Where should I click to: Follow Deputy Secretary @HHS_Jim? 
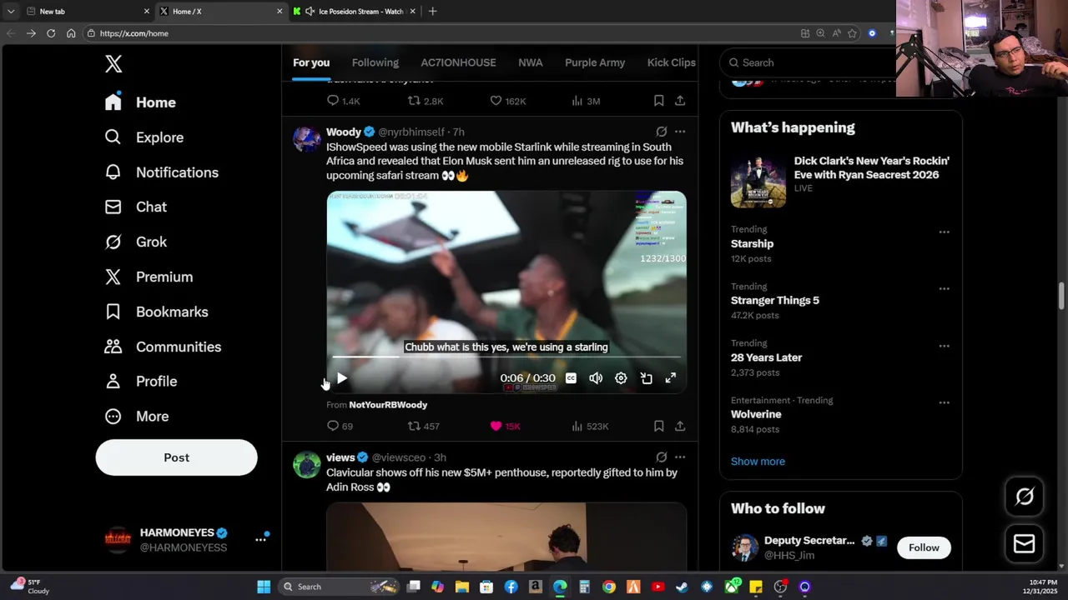tap(924, 547)
